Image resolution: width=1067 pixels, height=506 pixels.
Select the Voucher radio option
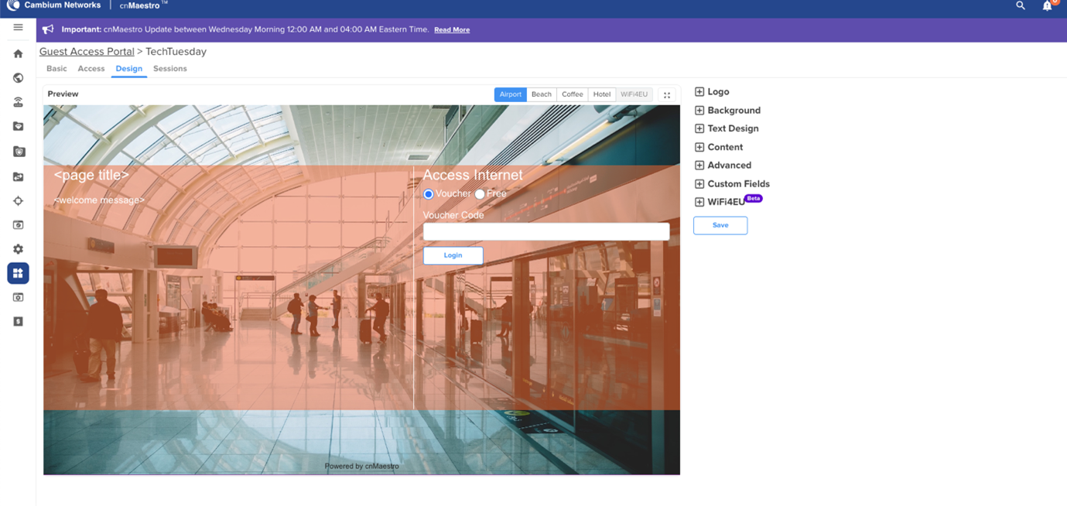[x=428, y=194]
